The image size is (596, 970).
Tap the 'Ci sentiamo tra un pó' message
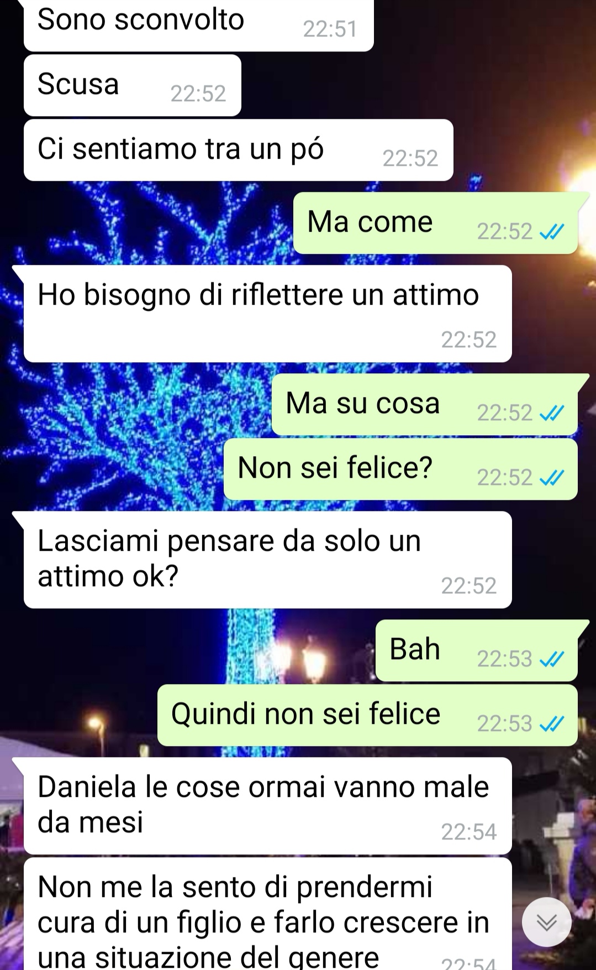(239, 150)
